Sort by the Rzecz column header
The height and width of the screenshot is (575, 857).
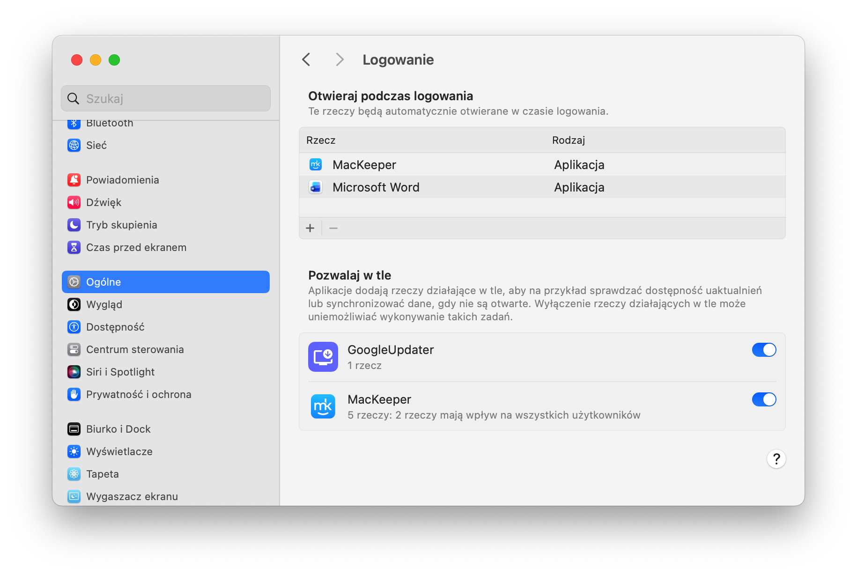click(x=321, y=140)
